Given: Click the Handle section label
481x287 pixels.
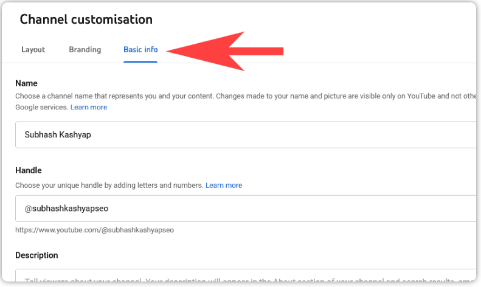Looking at the screenshot, I should pos(29,170).
